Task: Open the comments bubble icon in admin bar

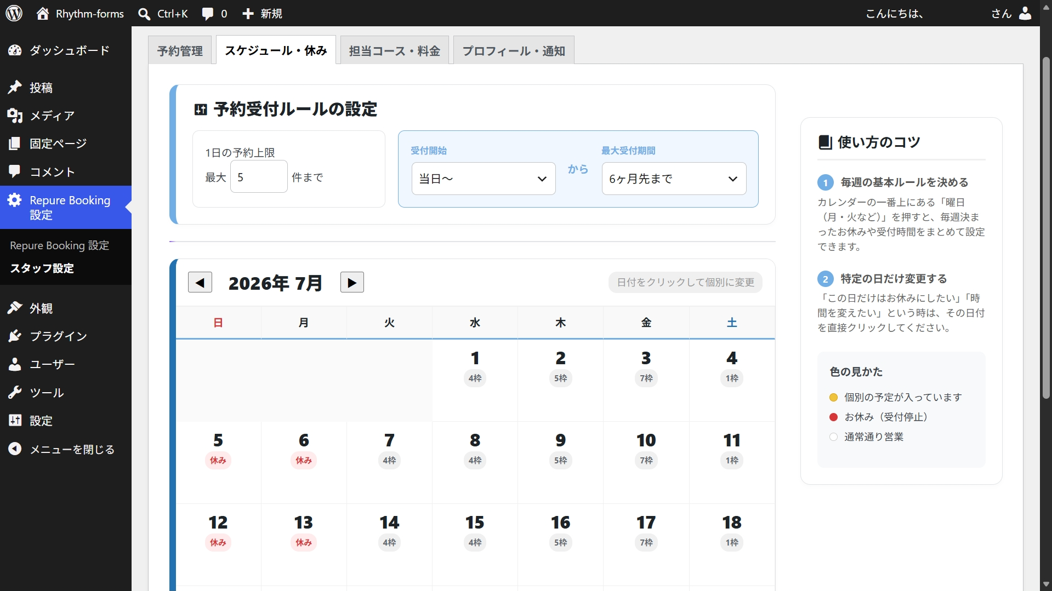Action: (208, 14)
